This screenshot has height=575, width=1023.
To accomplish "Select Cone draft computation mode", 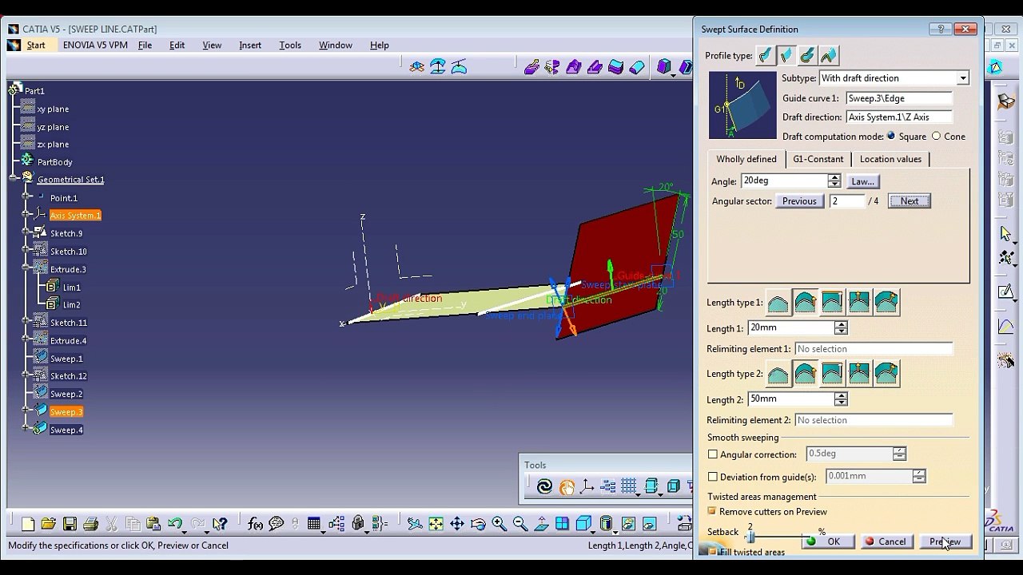I will pyautogui.click(x=936, y=136).
